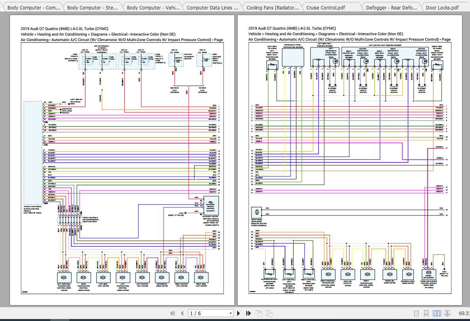Select the Computer Data Lines tab
470x321 pixels.
[x=213, y=8]
